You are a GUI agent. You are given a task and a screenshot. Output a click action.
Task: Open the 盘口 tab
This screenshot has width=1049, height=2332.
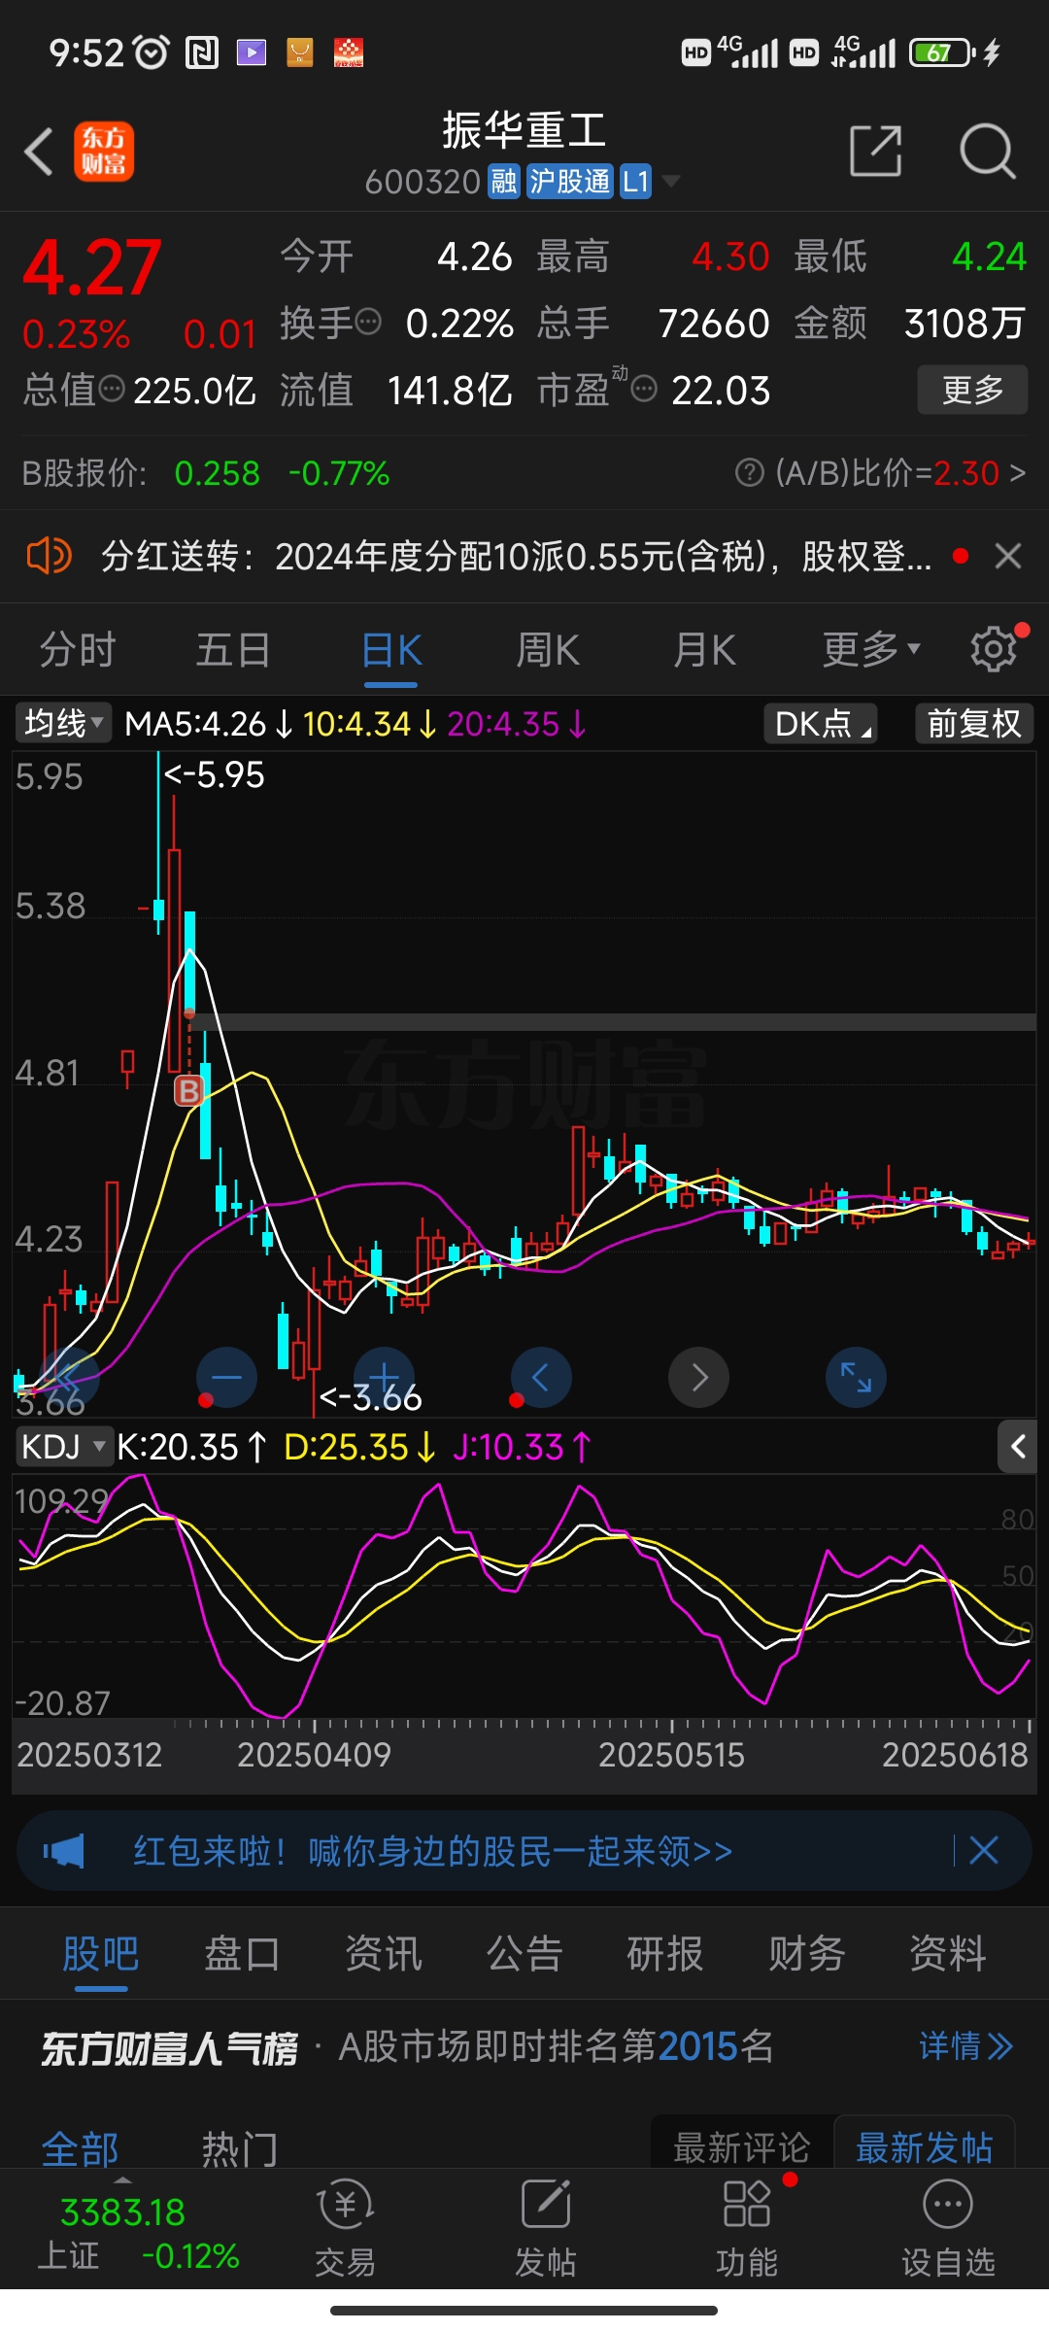point(242,1953)
